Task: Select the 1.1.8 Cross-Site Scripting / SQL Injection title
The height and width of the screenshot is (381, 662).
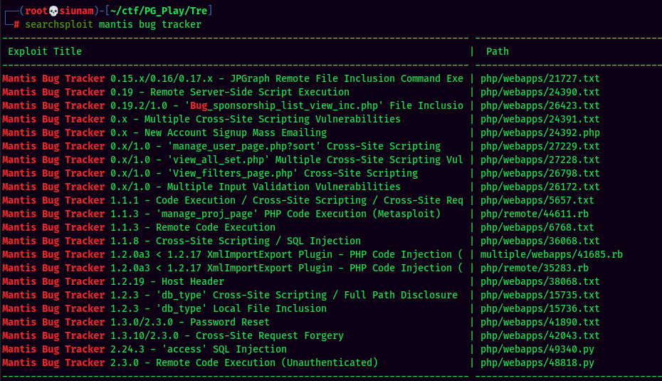Action: coord(182,241)
